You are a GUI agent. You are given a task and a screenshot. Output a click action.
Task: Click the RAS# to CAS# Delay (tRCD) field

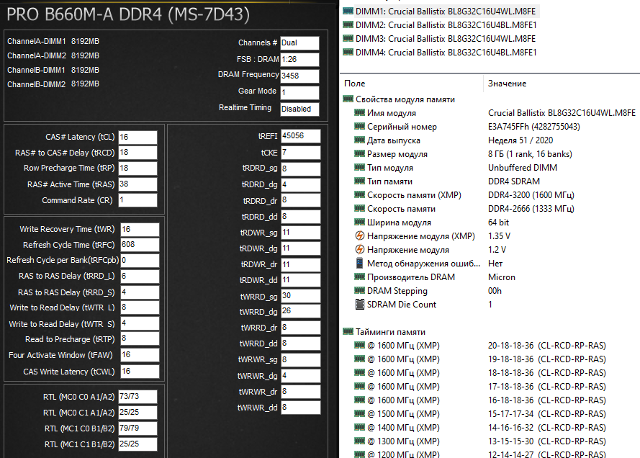point(138,153)
